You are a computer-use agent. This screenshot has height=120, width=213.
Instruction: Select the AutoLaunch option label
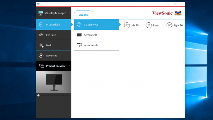click(91, 45)
